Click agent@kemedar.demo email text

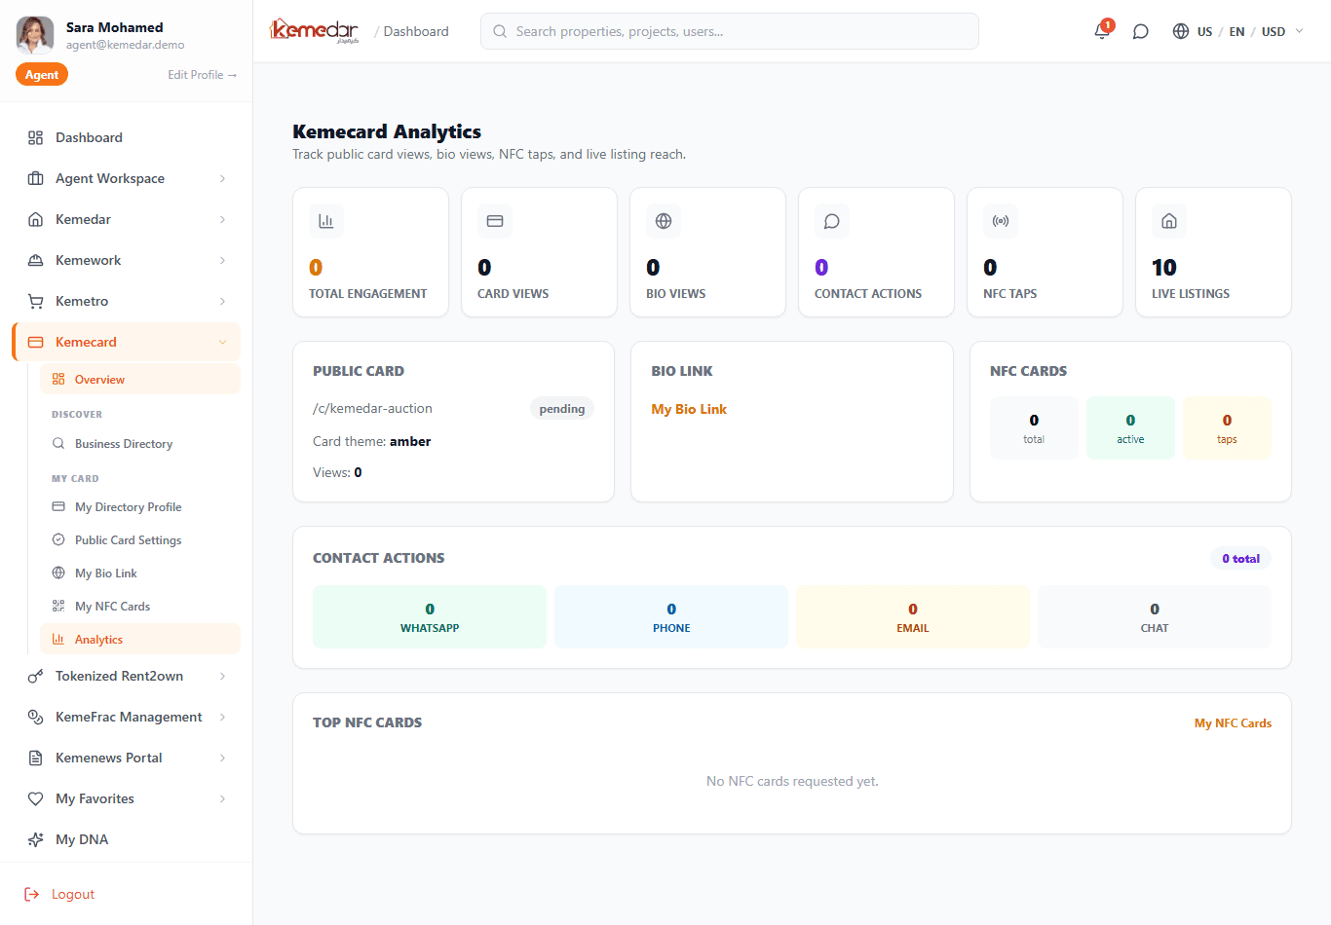125,45
